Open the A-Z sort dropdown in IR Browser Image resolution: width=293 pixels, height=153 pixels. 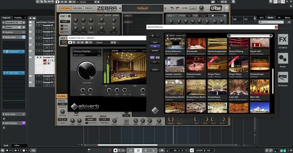[155, 62]
